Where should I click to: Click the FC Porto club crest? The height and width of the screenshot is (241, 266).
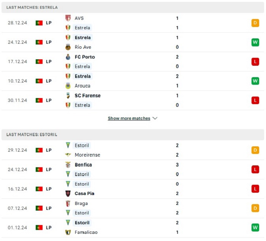point(68,57)
